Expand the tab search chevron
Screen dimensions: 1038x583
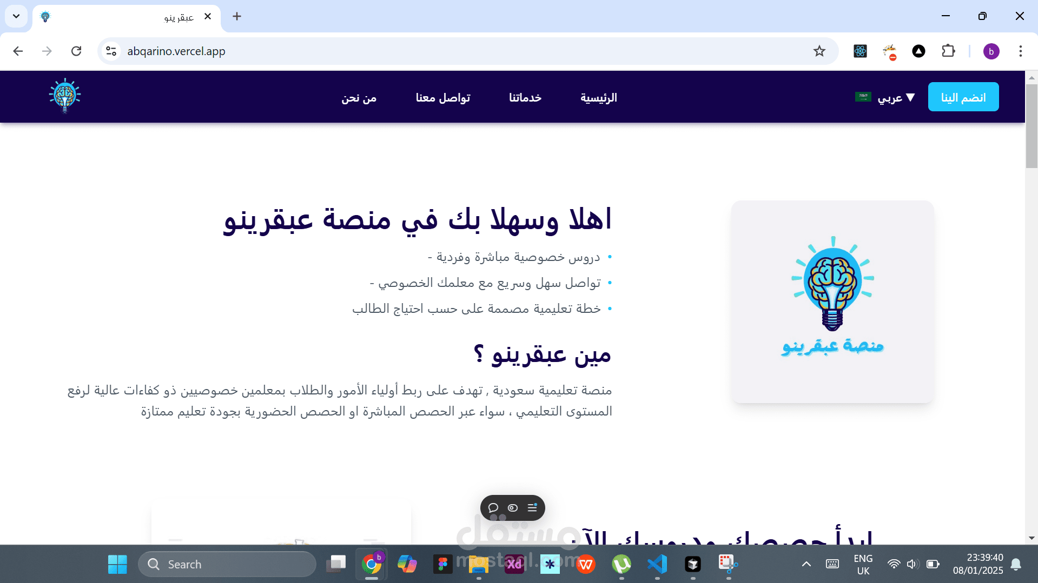click(x=16, y=16)
